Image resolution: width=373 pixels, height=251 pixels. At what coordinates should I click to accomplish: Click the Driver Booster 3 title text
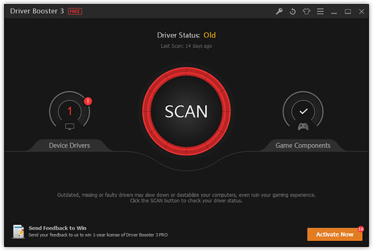(x=37, y=11)
